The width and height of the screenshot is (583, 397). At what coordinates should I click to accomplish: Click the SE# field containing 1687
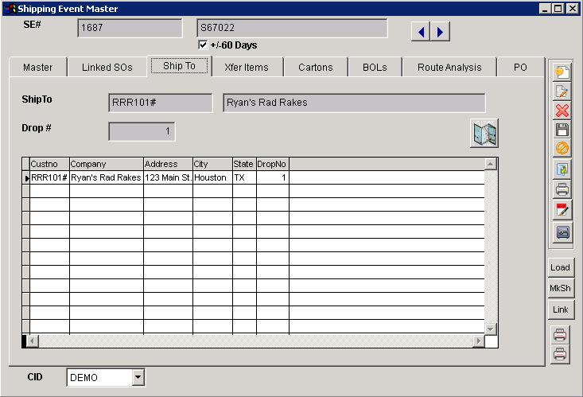130,29
